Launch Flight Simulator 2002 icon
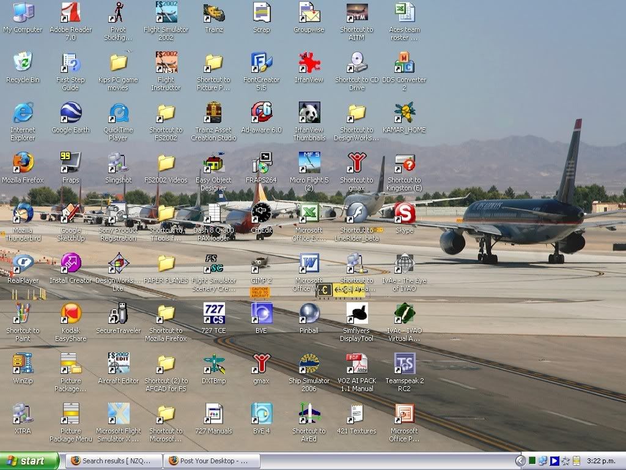This screenshot has height=470, width=626. (x=166, y=13)
